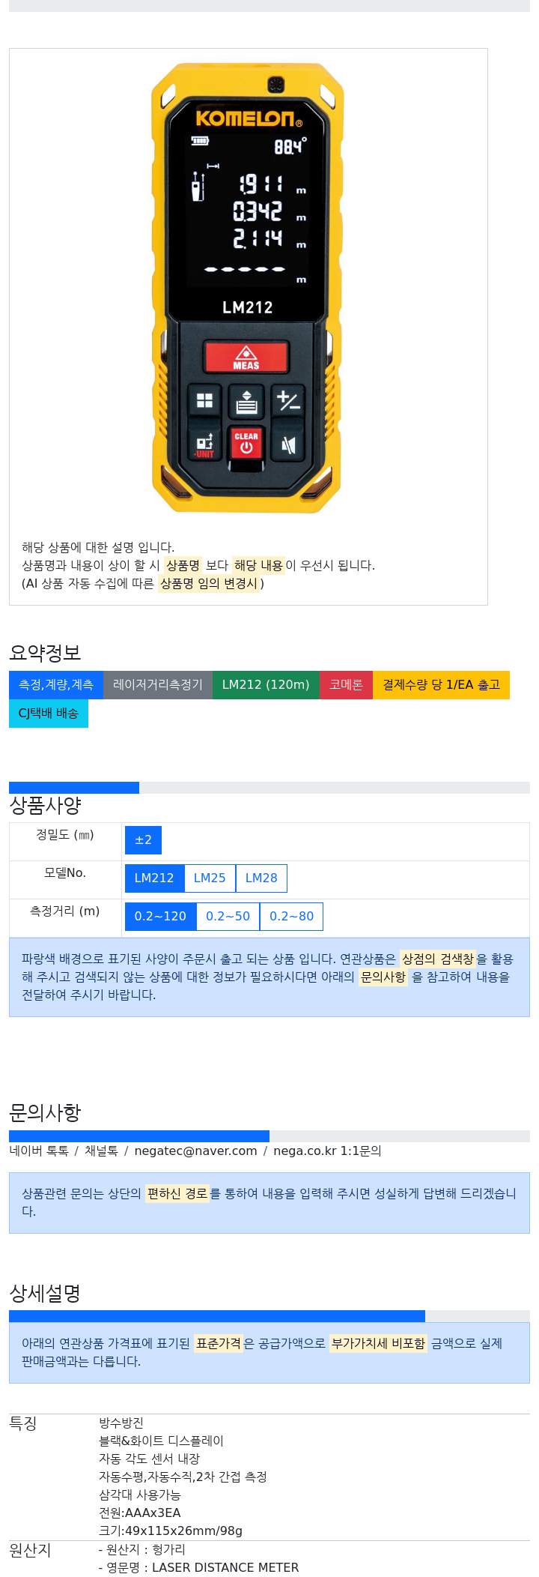Click the sound mute key on device

click(x=288, y=445)
